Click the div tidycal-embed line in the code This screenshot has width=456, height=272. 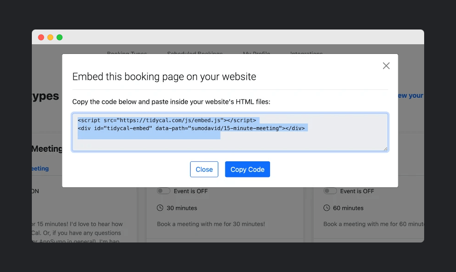click(x=191, y=128)
